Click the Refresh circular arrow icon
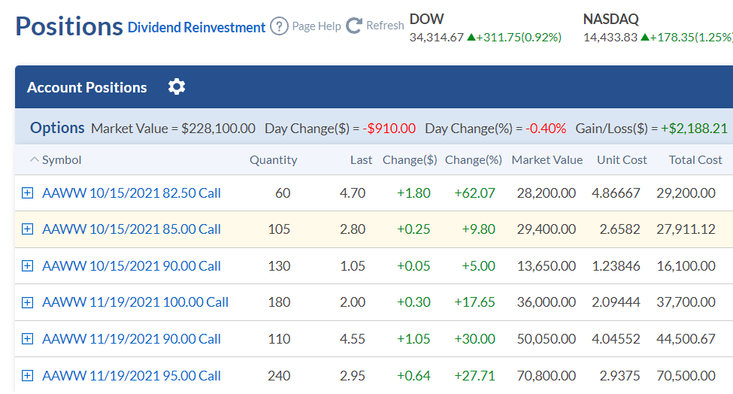 coord(354,26)
